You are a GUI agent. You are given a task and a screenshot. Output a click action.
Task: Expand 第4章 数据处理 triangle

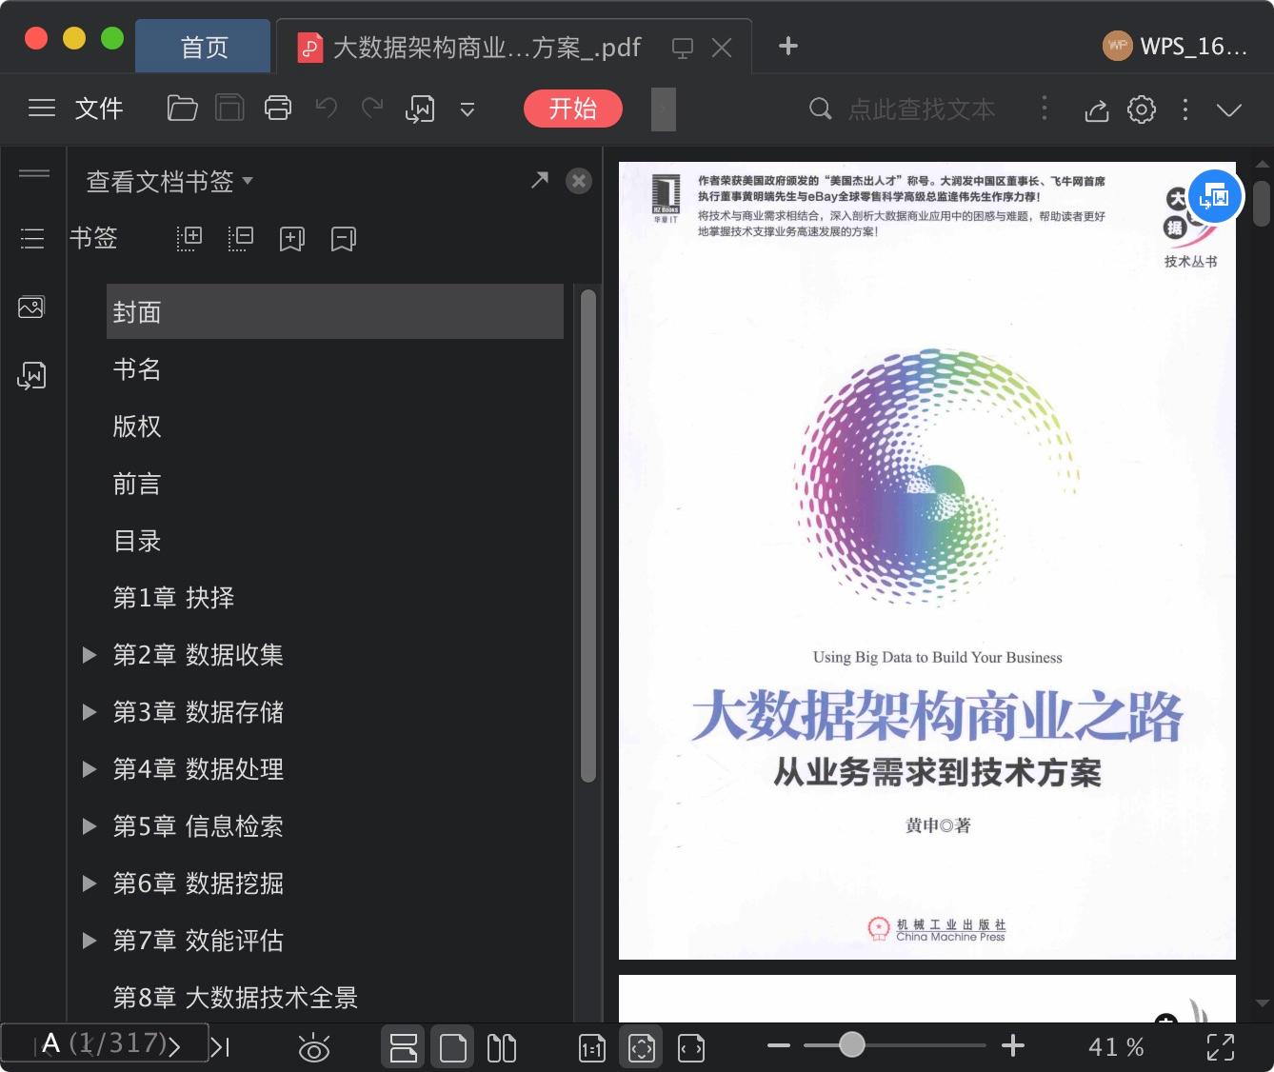[x=90, y=769]
